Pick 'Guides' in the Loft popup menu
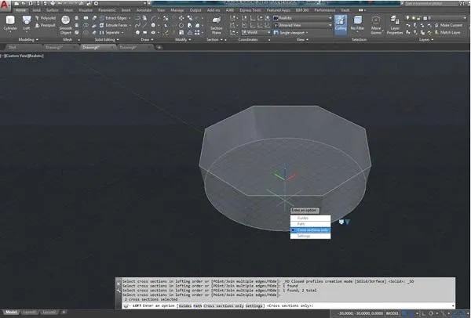Viewport: 471px width, 318px height. [x=305, y=217]
